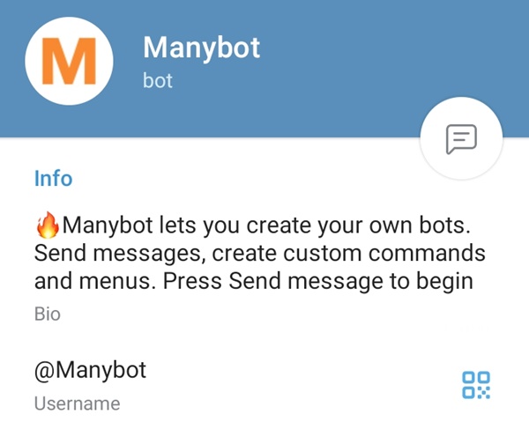
Task: Click the round white floating message button
Action: point(461,138)
